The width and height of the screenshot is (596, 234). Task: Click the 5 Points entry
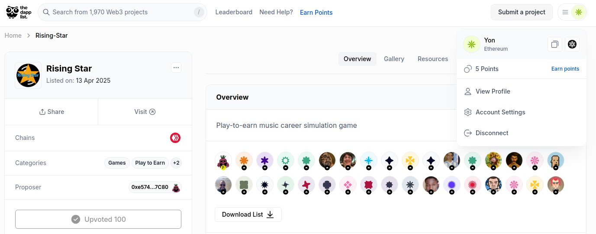tap(487, 69)
